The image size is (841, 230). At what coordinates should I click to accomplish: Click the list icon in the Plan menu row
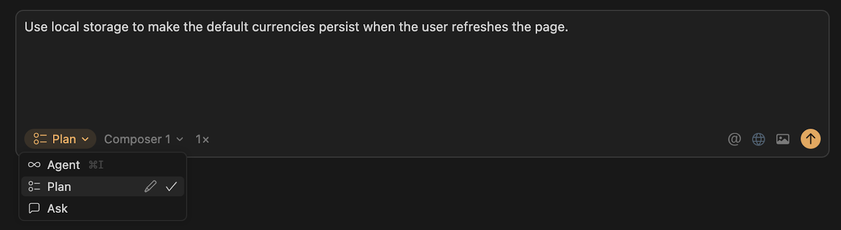tap(34, 186)
